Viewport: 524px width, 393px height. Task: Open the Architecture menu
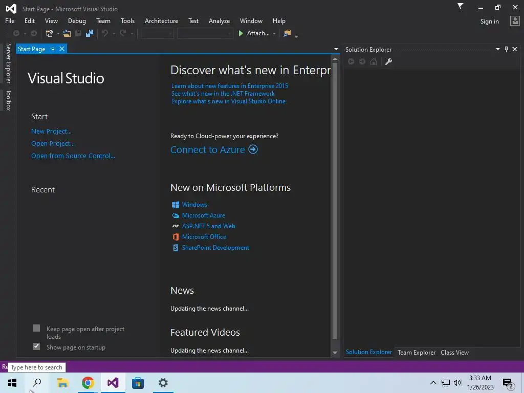[161, 20]
